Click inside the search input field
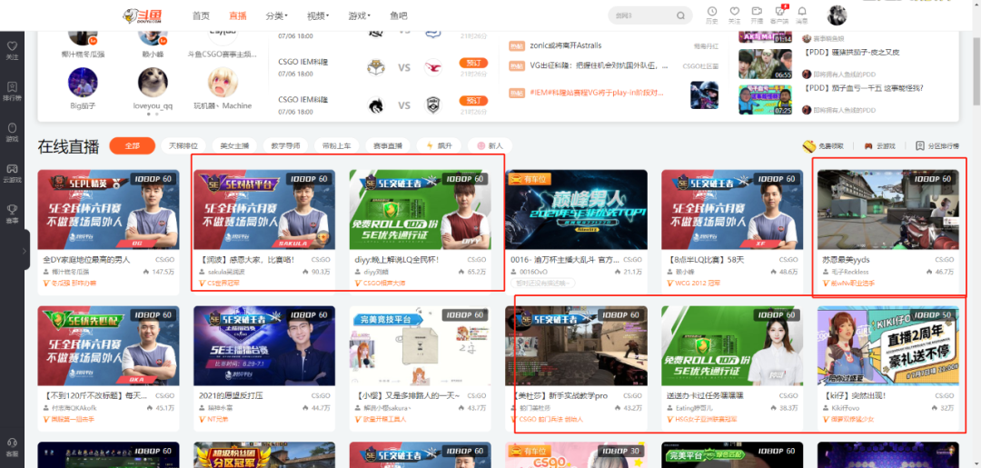981x468 pixels. click(644, 15)
